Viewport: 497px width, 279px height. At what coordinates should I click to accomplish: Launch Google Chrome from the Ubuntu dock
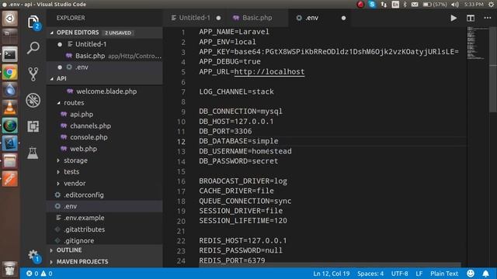coord(10,73)
